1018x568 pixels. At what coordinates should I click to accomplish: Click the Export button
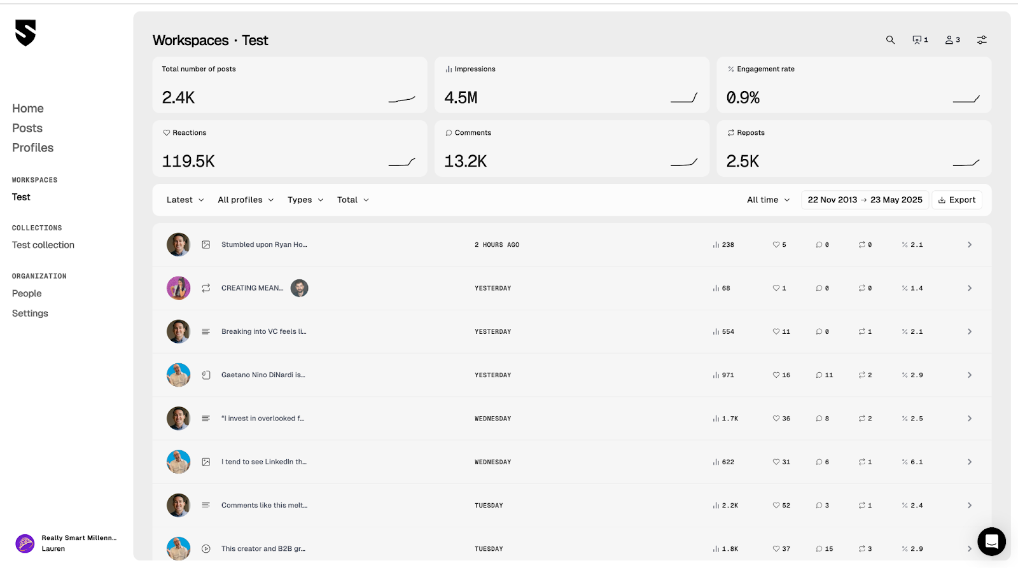[957, 200]
